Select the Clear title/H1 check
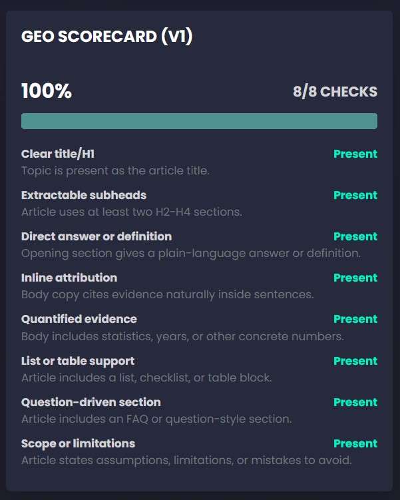The width and height of the screenshot is (400, 500). click(58, 154)
